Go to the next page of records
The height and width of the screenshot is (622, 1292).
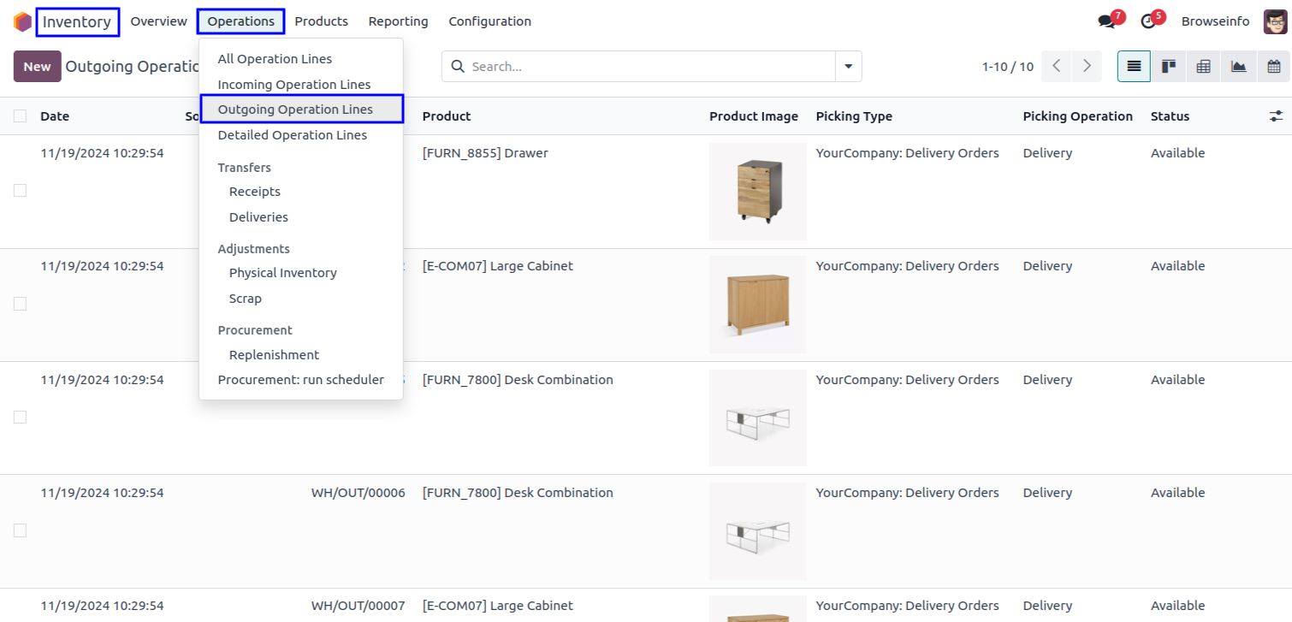[x=1087, y=66]
